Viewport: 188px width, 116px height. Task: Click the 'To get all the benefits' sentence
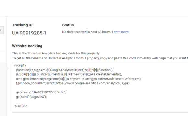100,58
